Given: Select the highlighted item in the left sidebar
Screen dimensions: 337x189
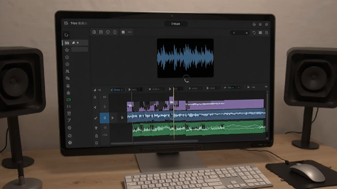Looking at the screenshot, I should (75, 43).
